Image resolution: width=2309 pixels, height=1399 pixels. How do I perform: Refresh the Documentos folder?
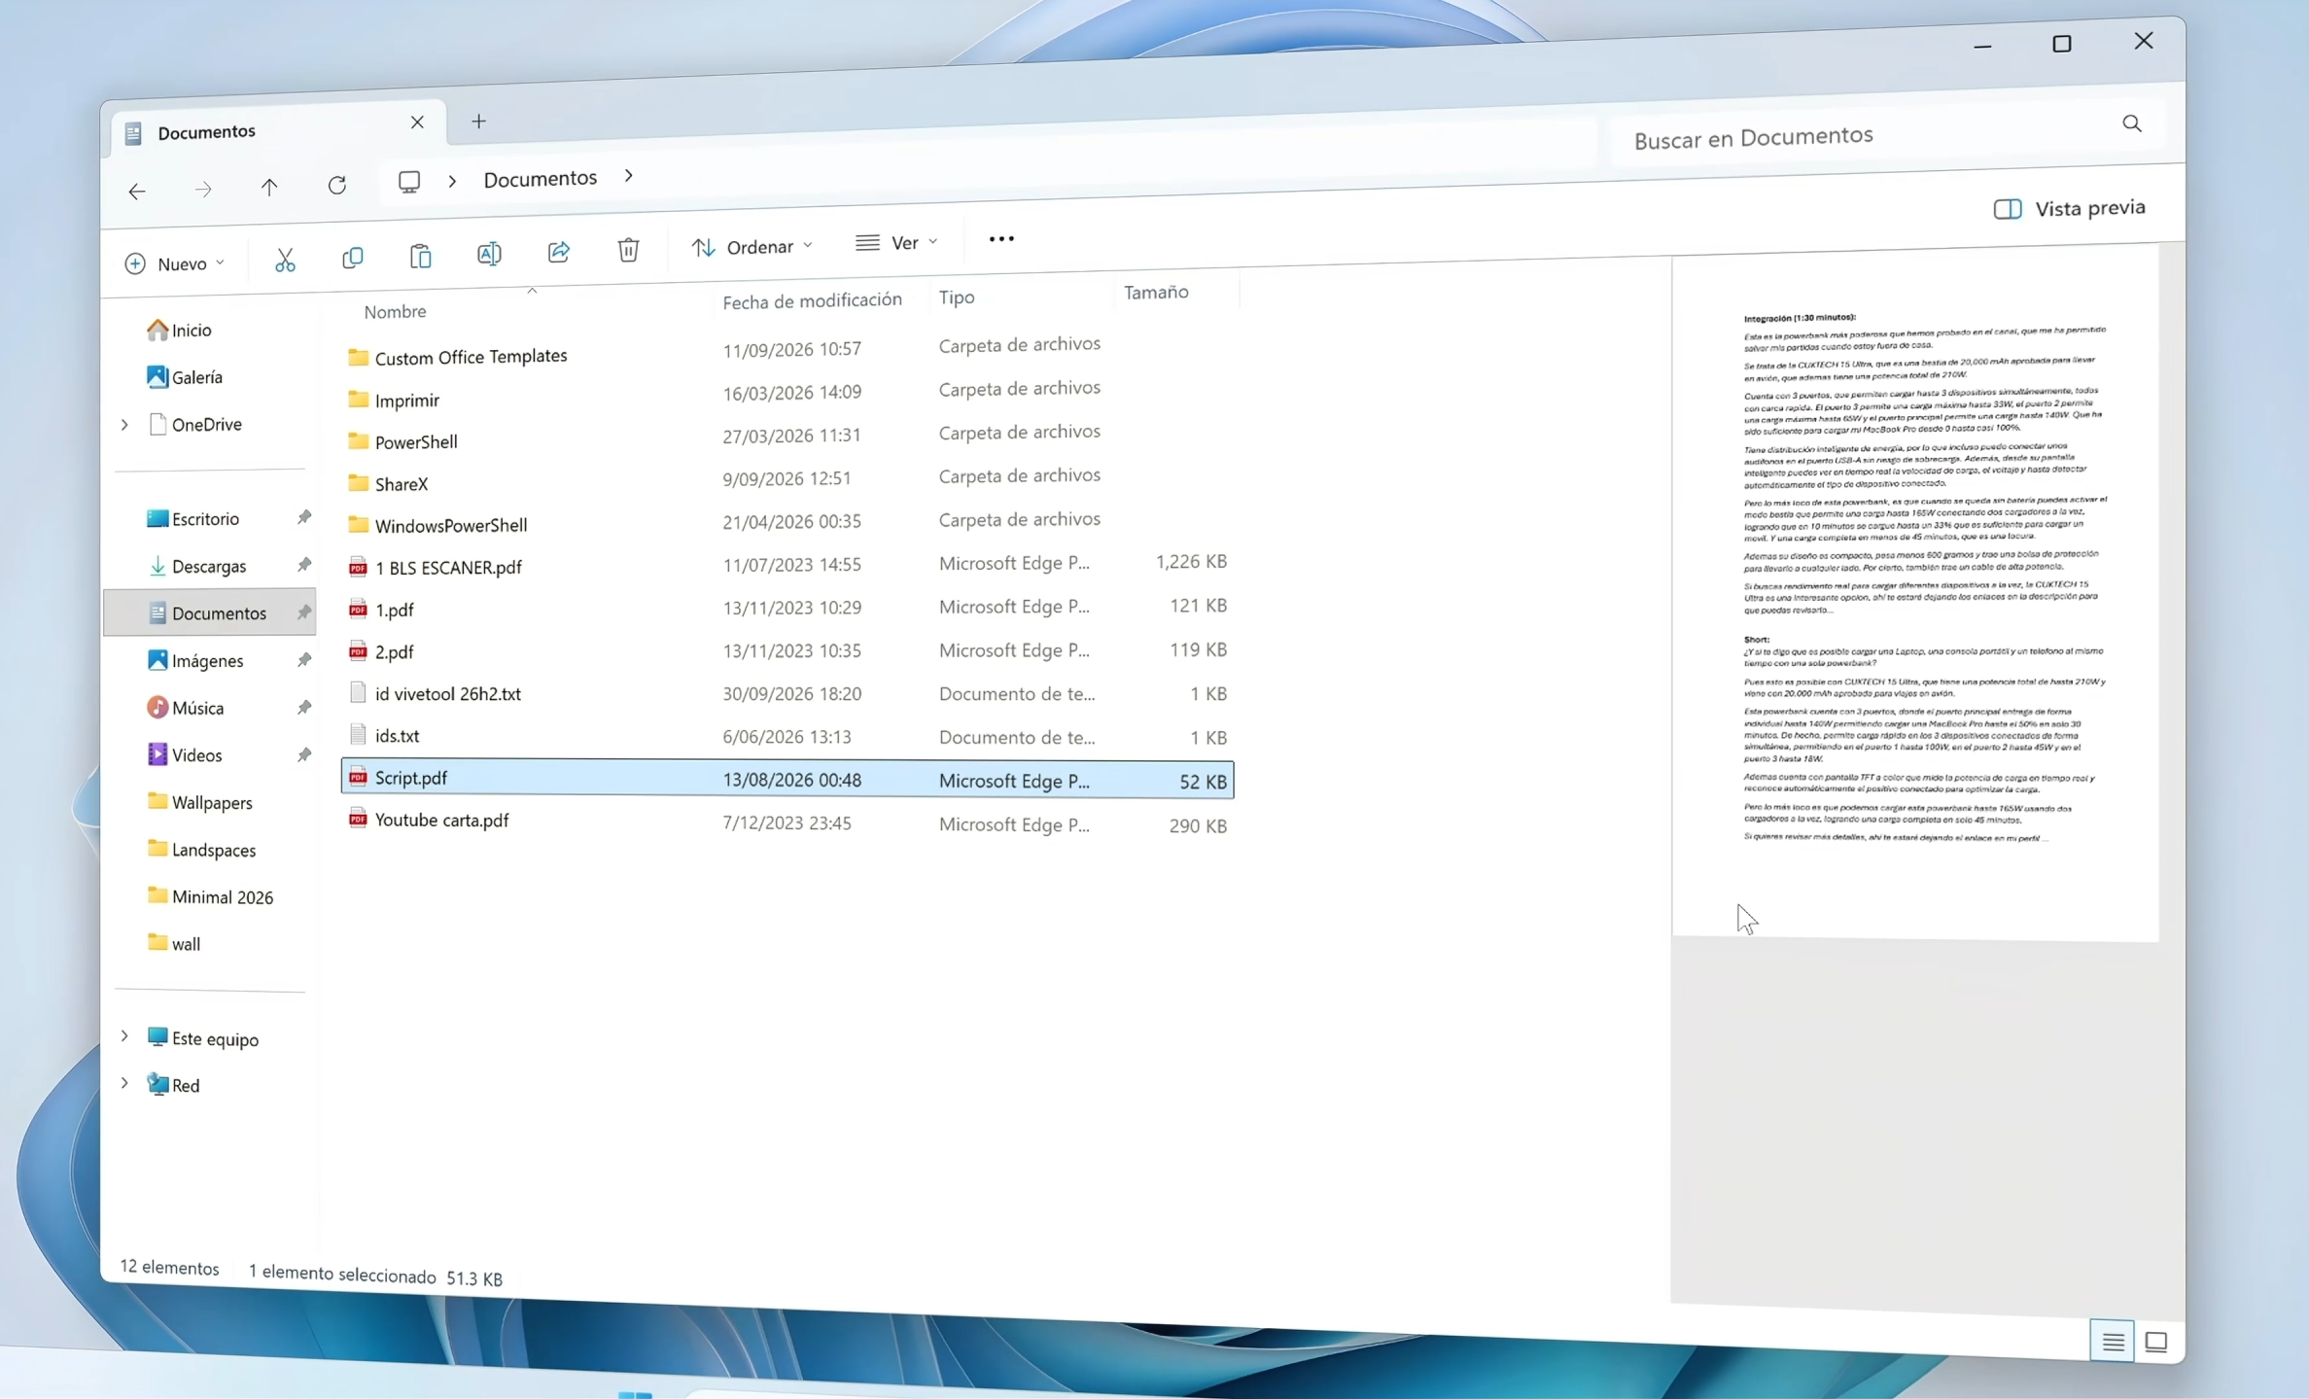point(336,185)
